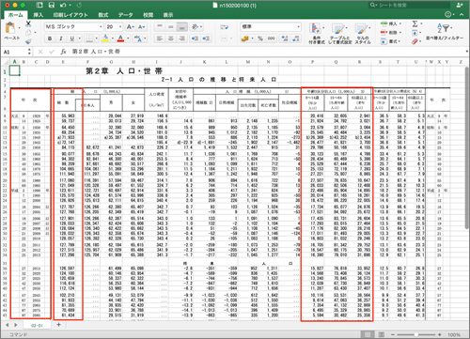Click the Save icon in title bar
This screenshot has width=470, height=339.
click(x=51, y=5)
